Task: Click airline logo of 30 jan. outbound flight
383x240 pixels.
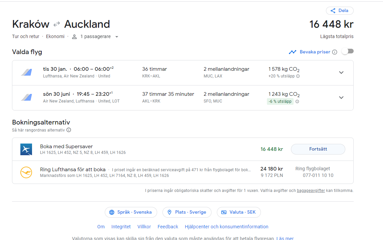Action: [x=26, y=72]
